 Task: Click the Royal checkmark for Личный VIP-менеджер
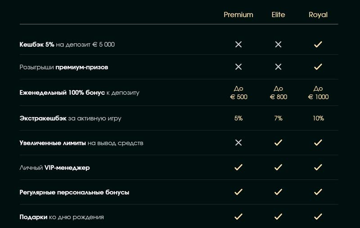coord(318,167)
